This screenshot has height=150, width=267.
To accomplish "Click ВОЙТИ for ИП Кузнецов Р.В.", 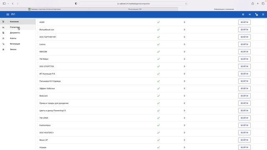I will pyautogui.click(x=244, y=74).
